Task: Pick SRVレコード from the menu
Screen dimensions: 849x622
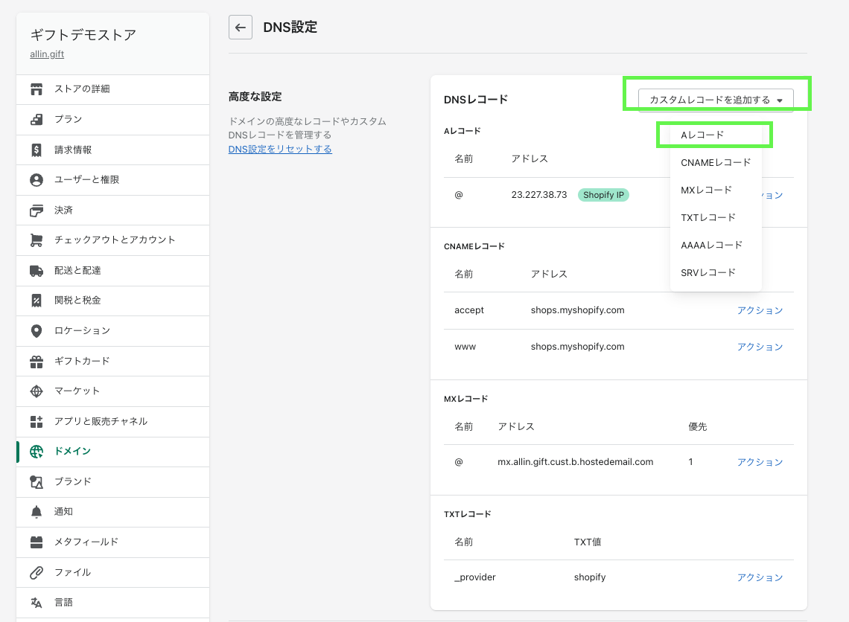Action: click(x=716, y=272)
